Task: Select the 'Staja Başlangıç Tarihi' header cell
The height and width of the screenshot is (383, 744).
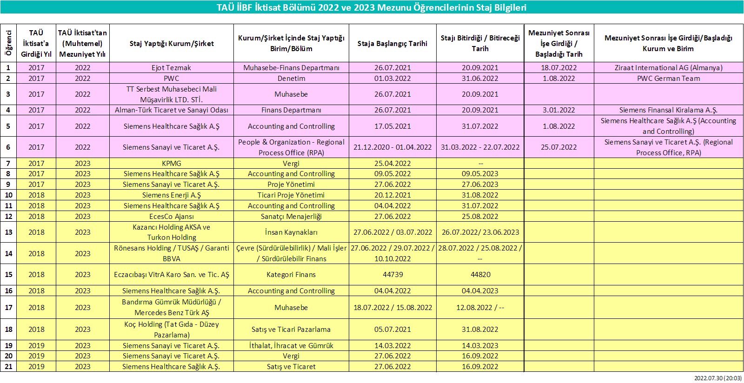Action: point(392,43)
